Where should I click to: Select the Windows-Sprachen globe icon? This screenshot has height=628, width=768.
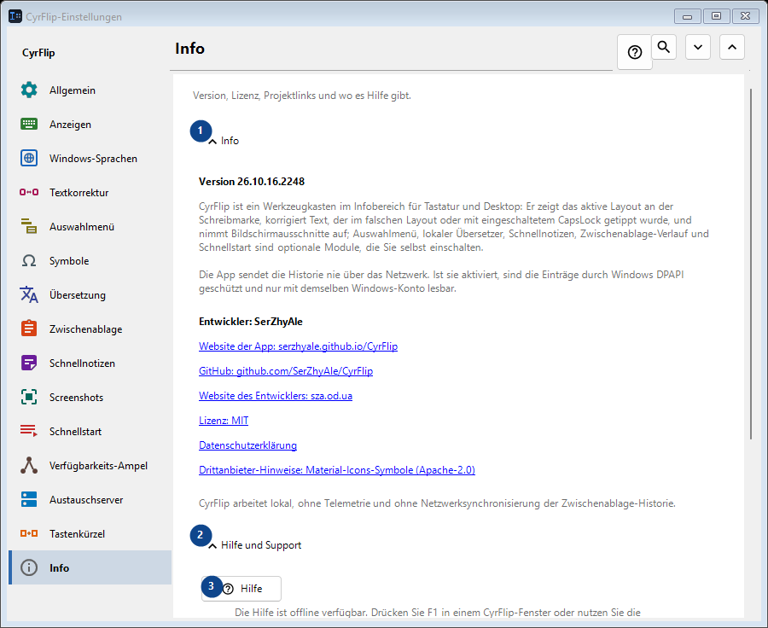(x=29, y=158)
